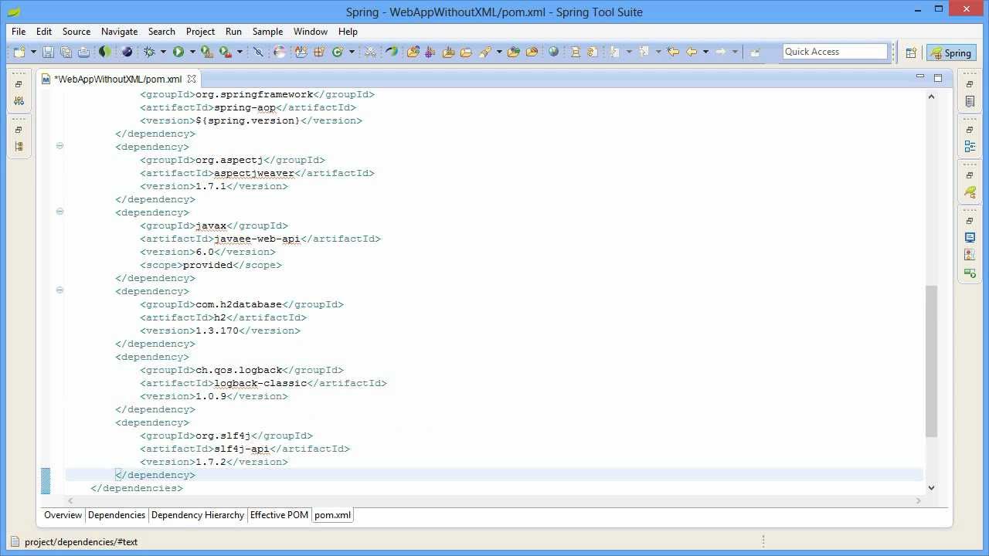Click the slf4j-api artifactId text

tap(242, 449)
